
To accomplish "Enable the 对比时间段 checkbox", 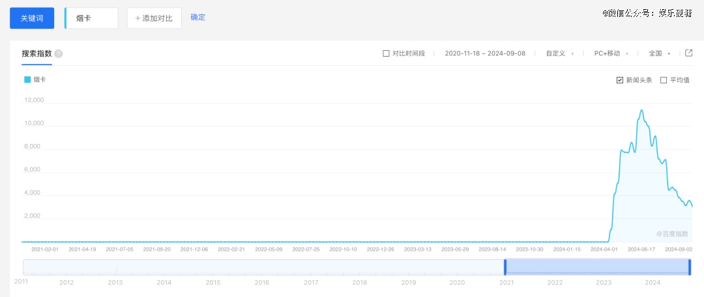I will click(386, 53).
